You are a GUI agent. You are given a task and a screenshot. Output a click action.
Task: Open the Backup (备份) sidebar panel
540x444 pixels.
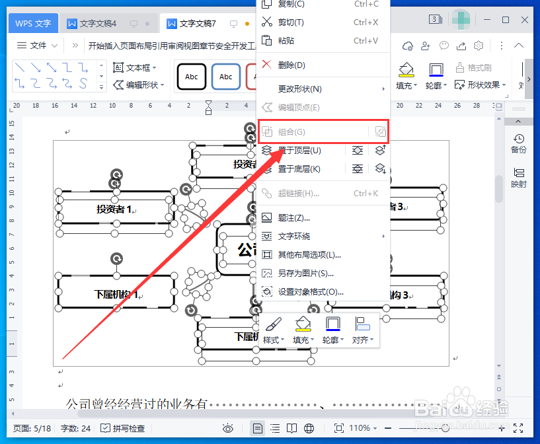[519, 143]
